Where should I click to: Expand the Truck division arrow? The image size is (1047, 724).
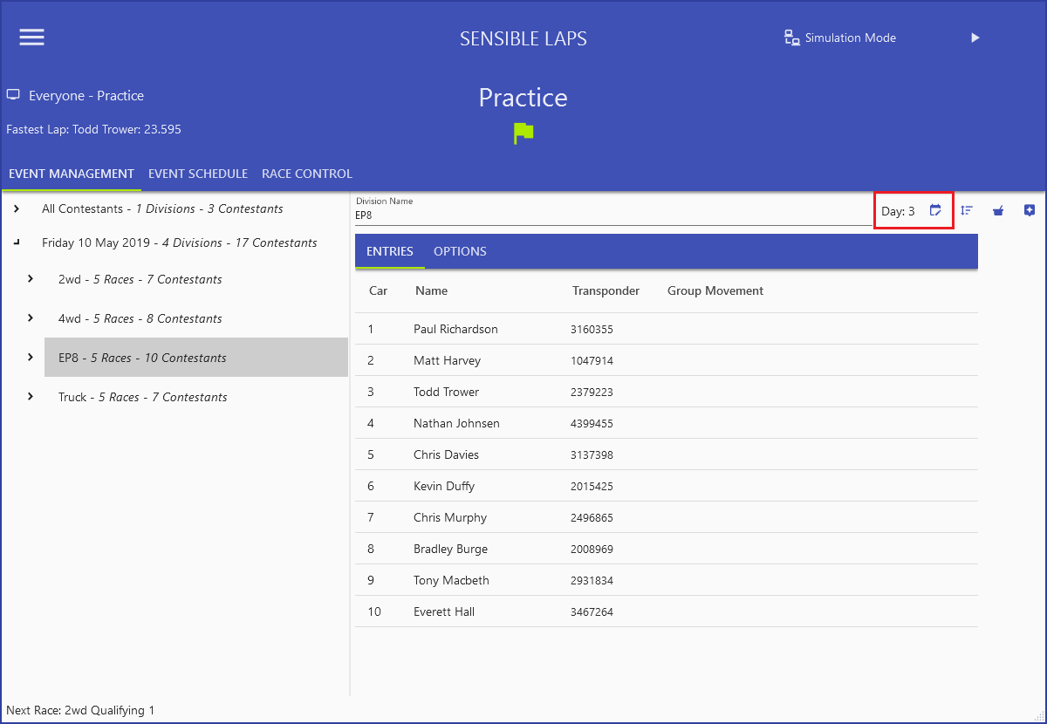(x=31, y=397)
